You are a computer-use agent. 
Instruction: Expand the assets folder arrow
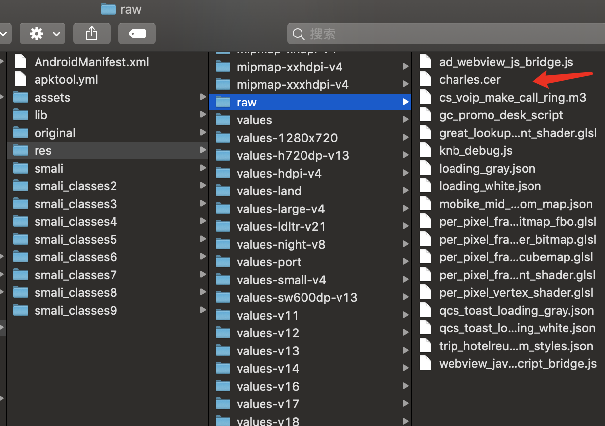[203, 97]
